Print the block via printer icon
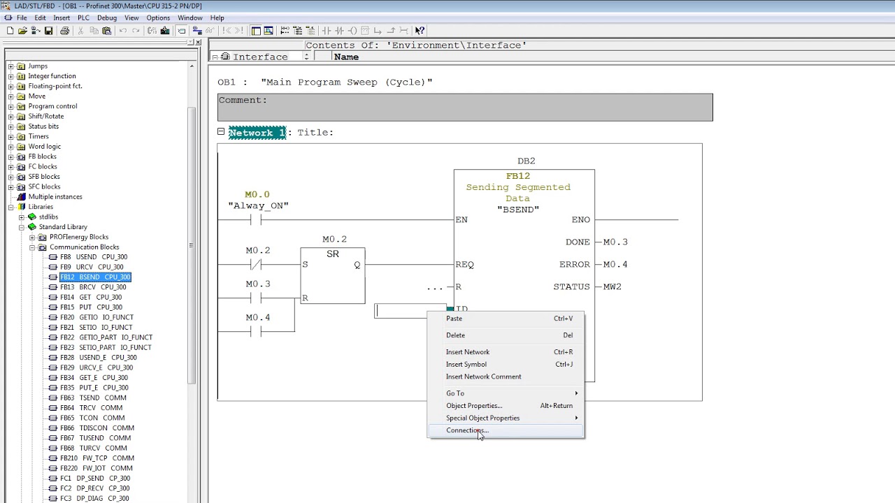The image size is (895, 503). point(65,31)
